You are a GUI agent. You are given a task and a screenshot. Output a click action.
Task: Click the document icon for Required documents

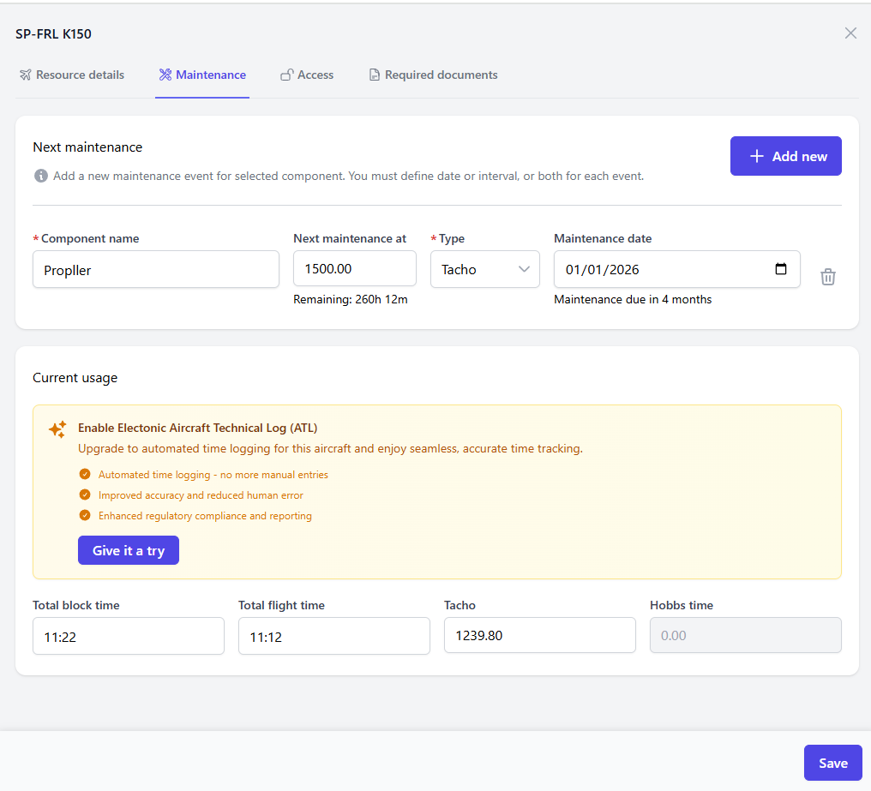click(x=374, y=75)
